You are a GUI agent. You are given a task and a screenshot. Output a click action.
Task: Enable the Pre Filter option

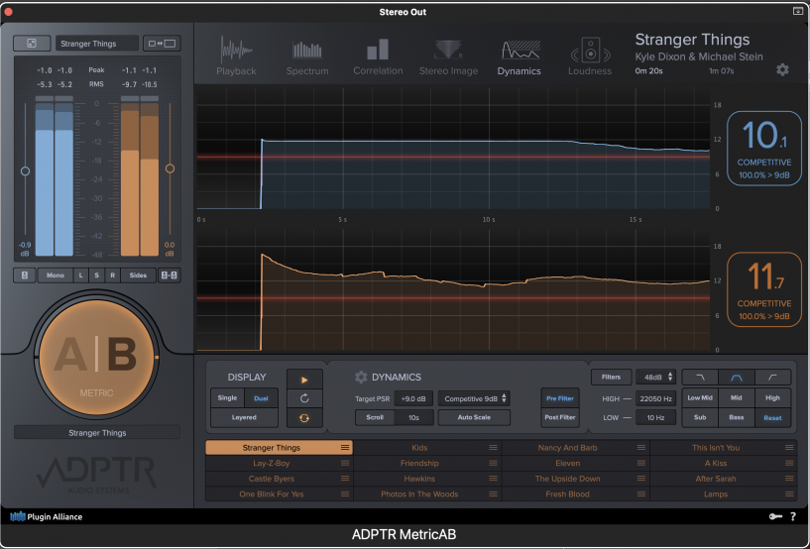click(559, 397)
